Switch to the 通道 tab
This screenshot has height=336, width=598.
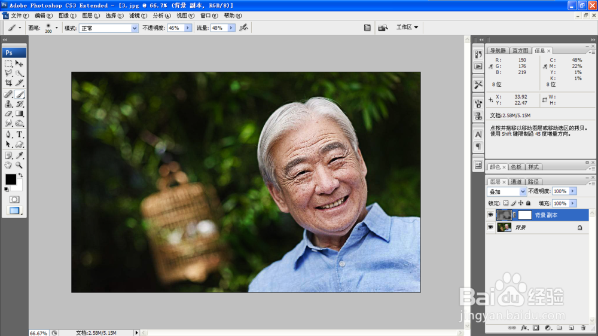(x=516, y=182)
